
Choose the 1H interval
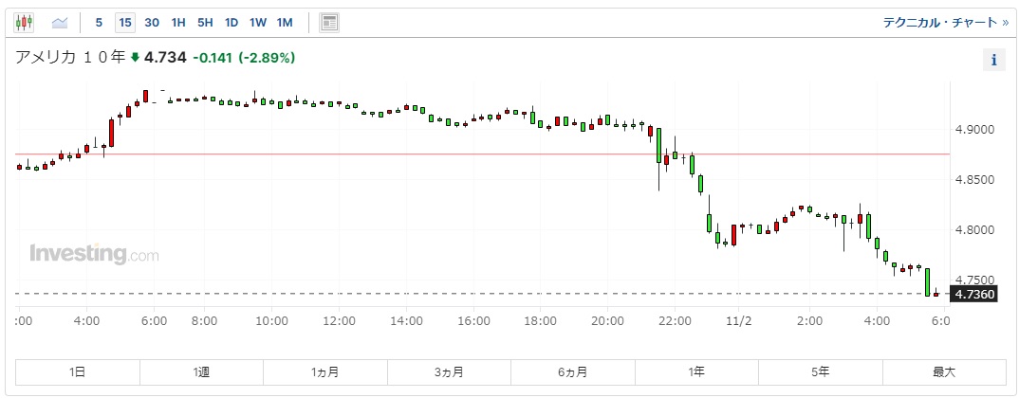[x=178, y=23]
